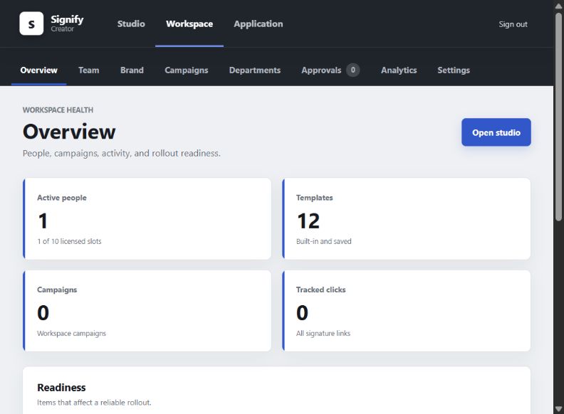Select the Templates card

(406, 218)
